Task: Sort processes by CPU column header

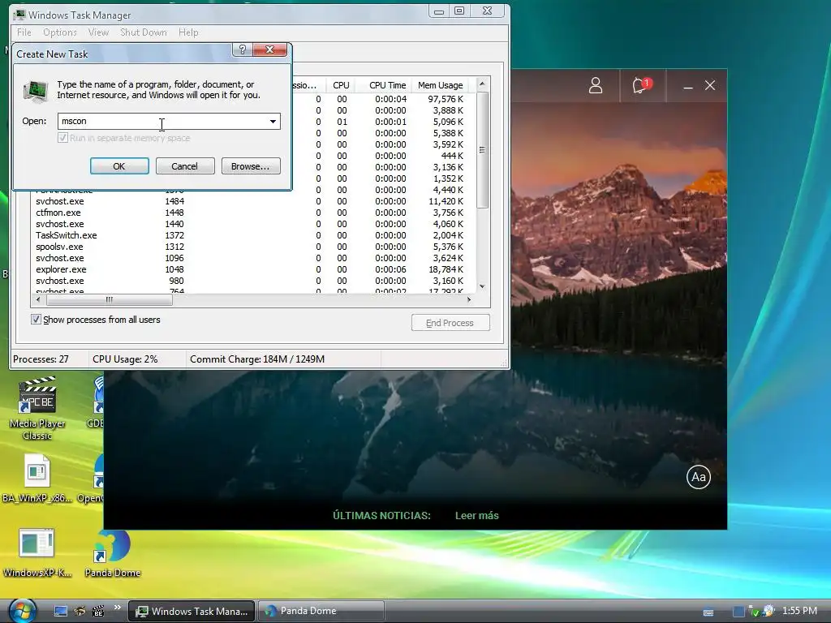Action: (341, 85)
